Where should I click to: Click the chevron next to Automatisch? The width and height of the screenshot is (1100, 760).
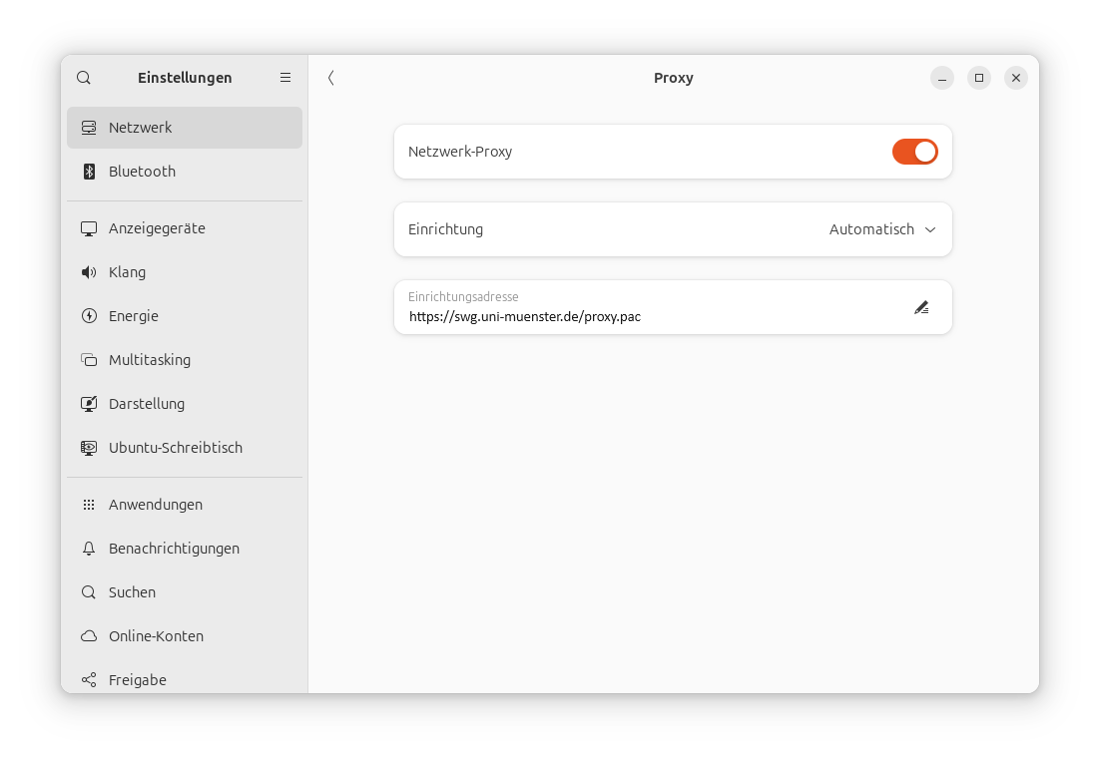pyautogui.click(x=930, y=229)
